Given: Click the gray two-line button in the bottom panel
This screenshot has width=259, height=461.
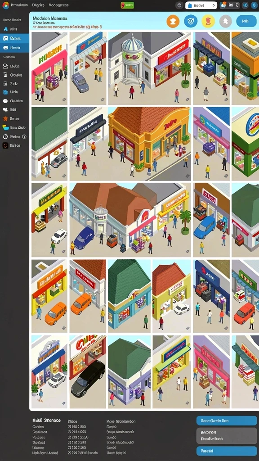Looking at the screenshot, I should click(227, 436).
